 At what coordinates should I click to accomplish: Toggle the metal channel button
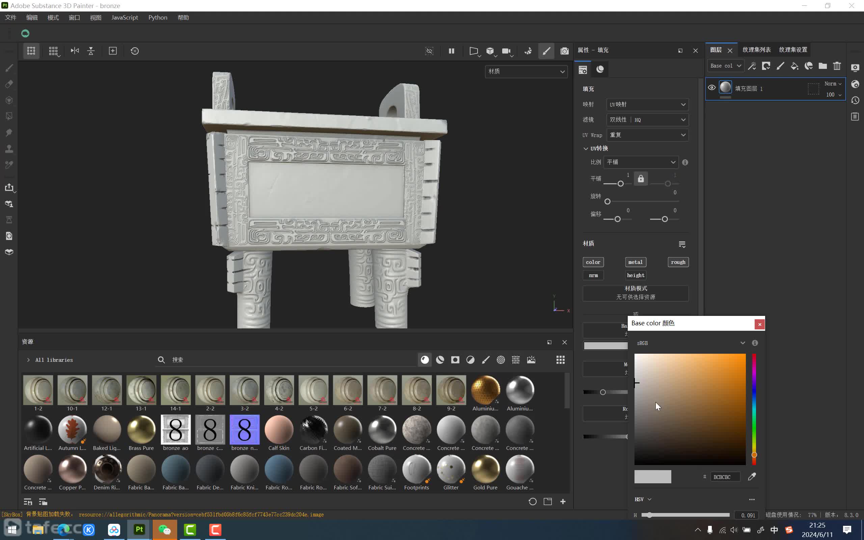(x=636, y=262)
